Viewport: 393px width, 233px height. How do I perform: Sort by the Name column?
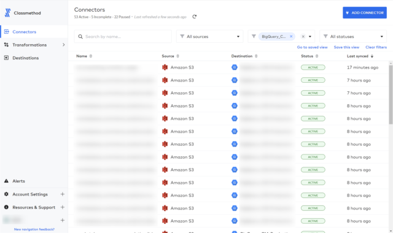pyautogui.click(x=84, y=56)
